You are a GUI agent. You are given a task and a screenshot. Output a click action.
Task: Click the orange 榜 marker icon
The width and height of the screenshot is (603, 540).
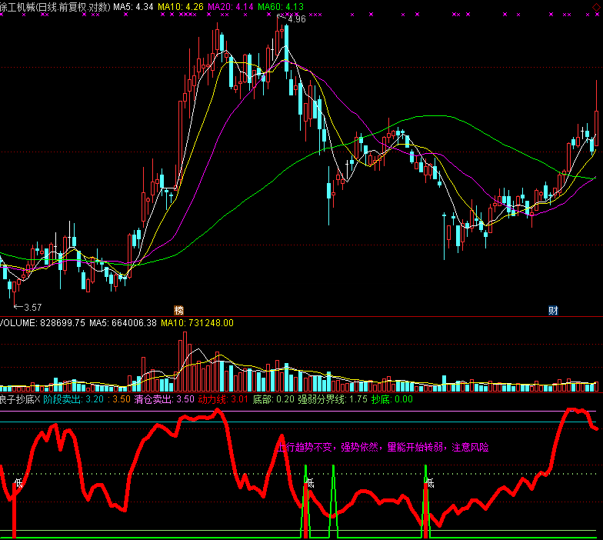pos(178,311)
